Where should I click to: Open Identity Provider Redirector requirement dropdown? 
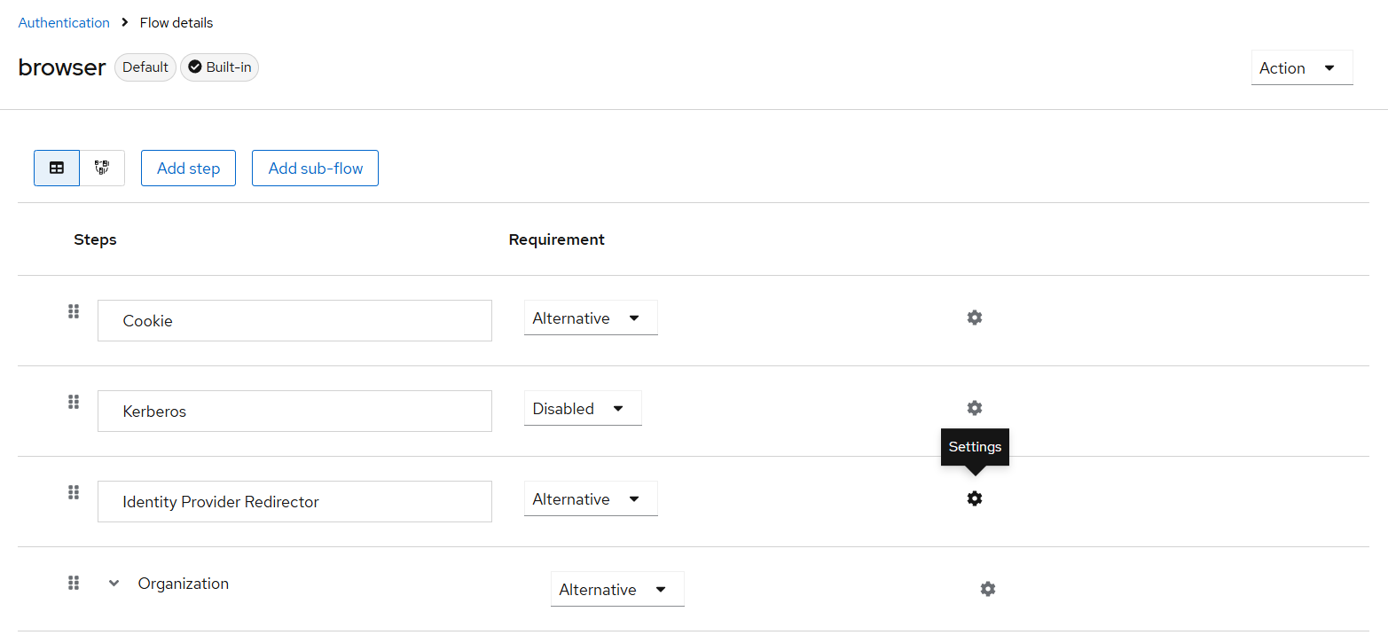[591, 498]
